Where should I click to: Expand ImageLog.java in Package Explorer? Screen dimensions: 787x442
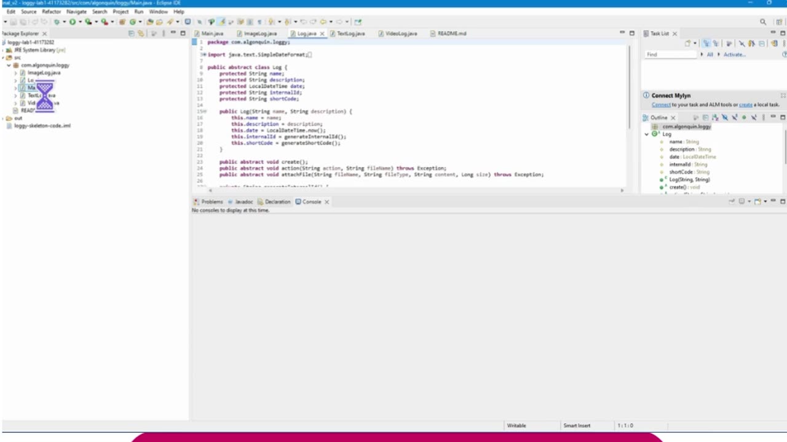(15, 72)
